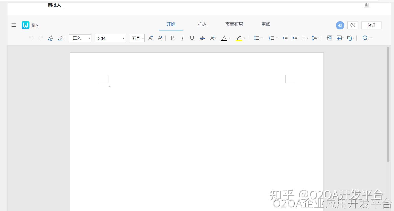Viewport: 394px width, 211px height.
Task: Select the format painter brush tool
Action: (50, 38)
